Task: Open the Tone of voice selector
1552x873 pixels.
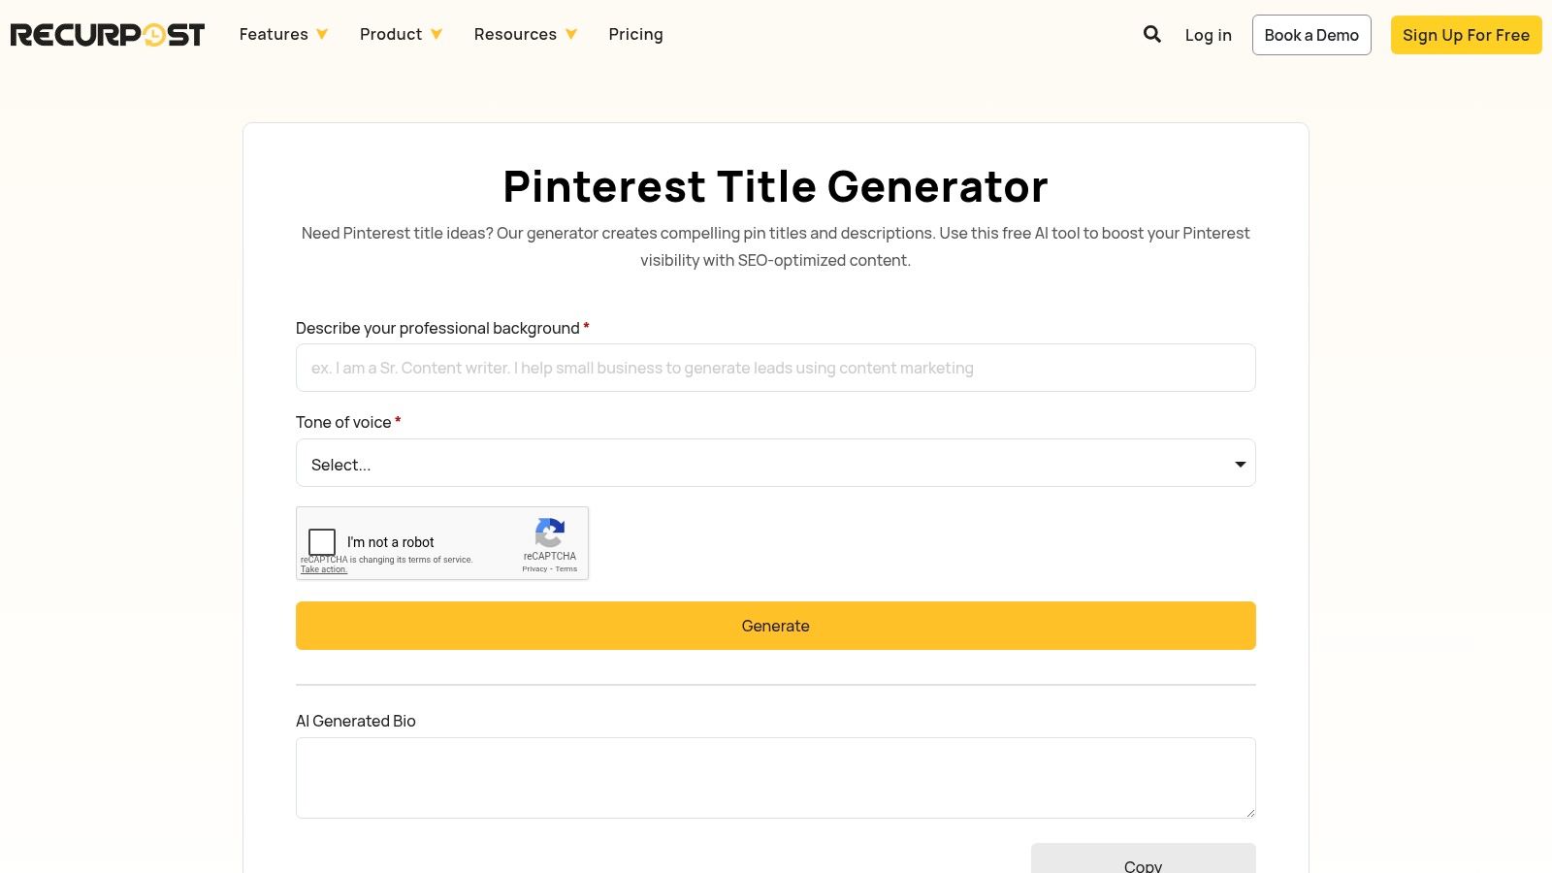Action: coord(775,464)
